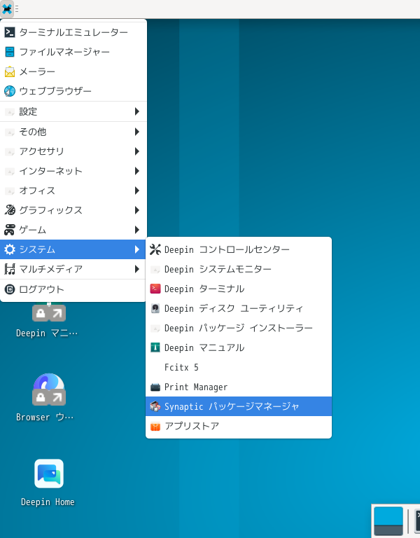Open the オフィス category label
The width and height of the screenshot is (420, 538).
point(37,191)
